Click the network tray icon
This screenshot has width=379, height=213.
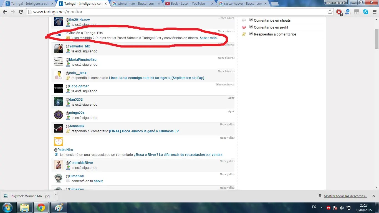(348, 207)
